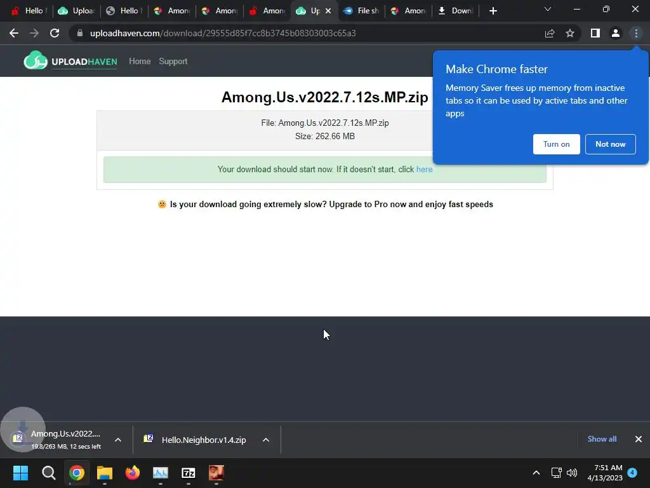Switch to the Upload tab
The height and width of the screenshot is (488, 650).
point(77,11)
